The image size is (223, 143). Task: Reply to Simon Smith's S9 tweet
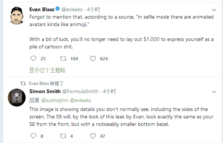tap(33, 136)
